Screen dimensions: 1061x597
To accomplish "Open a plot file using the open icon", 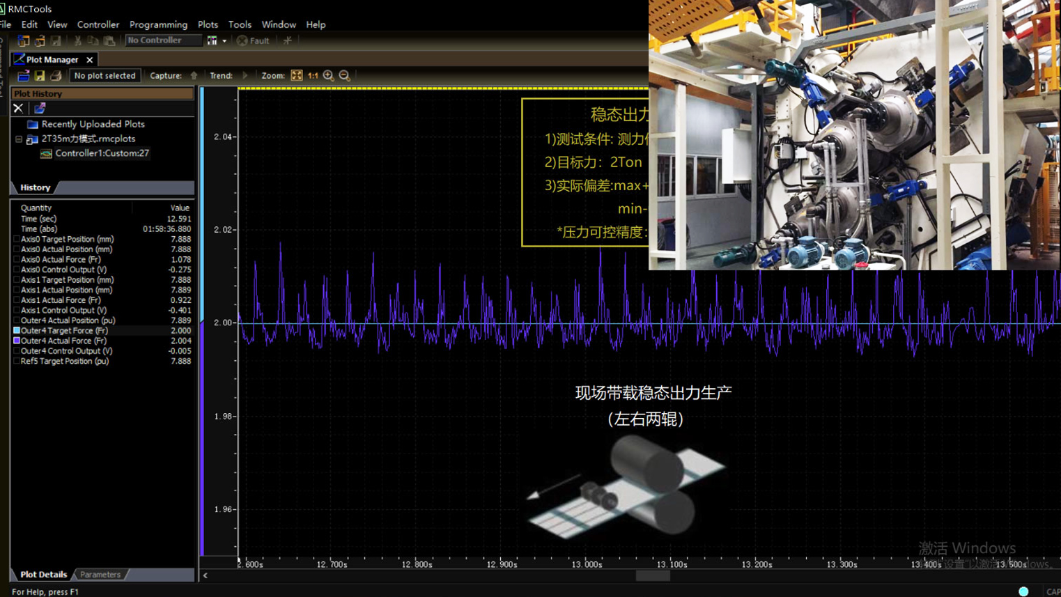I will pyautogui.click(x=23, y=75).
